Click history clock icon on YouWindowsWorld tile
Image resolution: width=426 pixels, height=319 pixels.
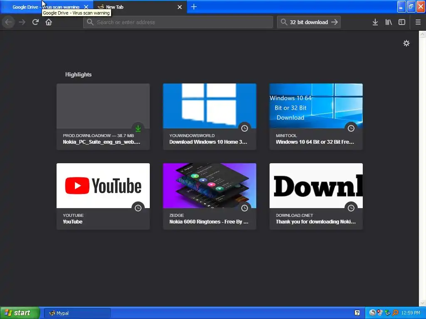click(x=245, y=128)
